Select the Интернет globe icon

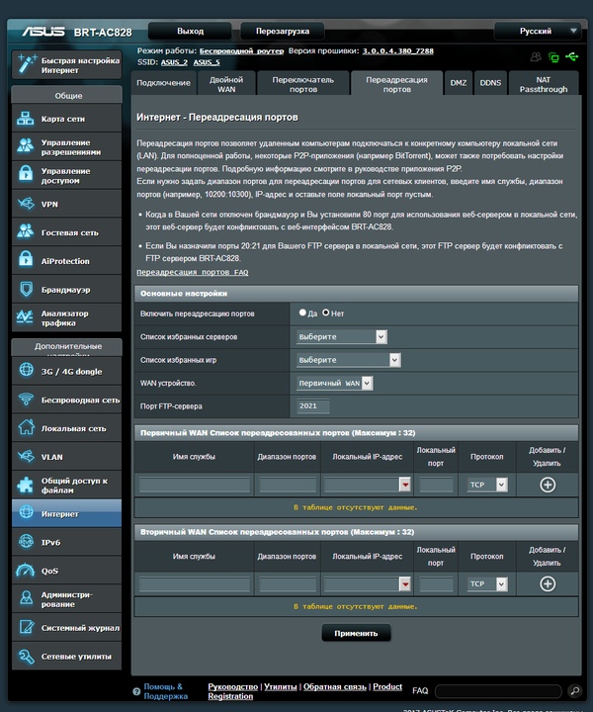[x=27, y=512]
